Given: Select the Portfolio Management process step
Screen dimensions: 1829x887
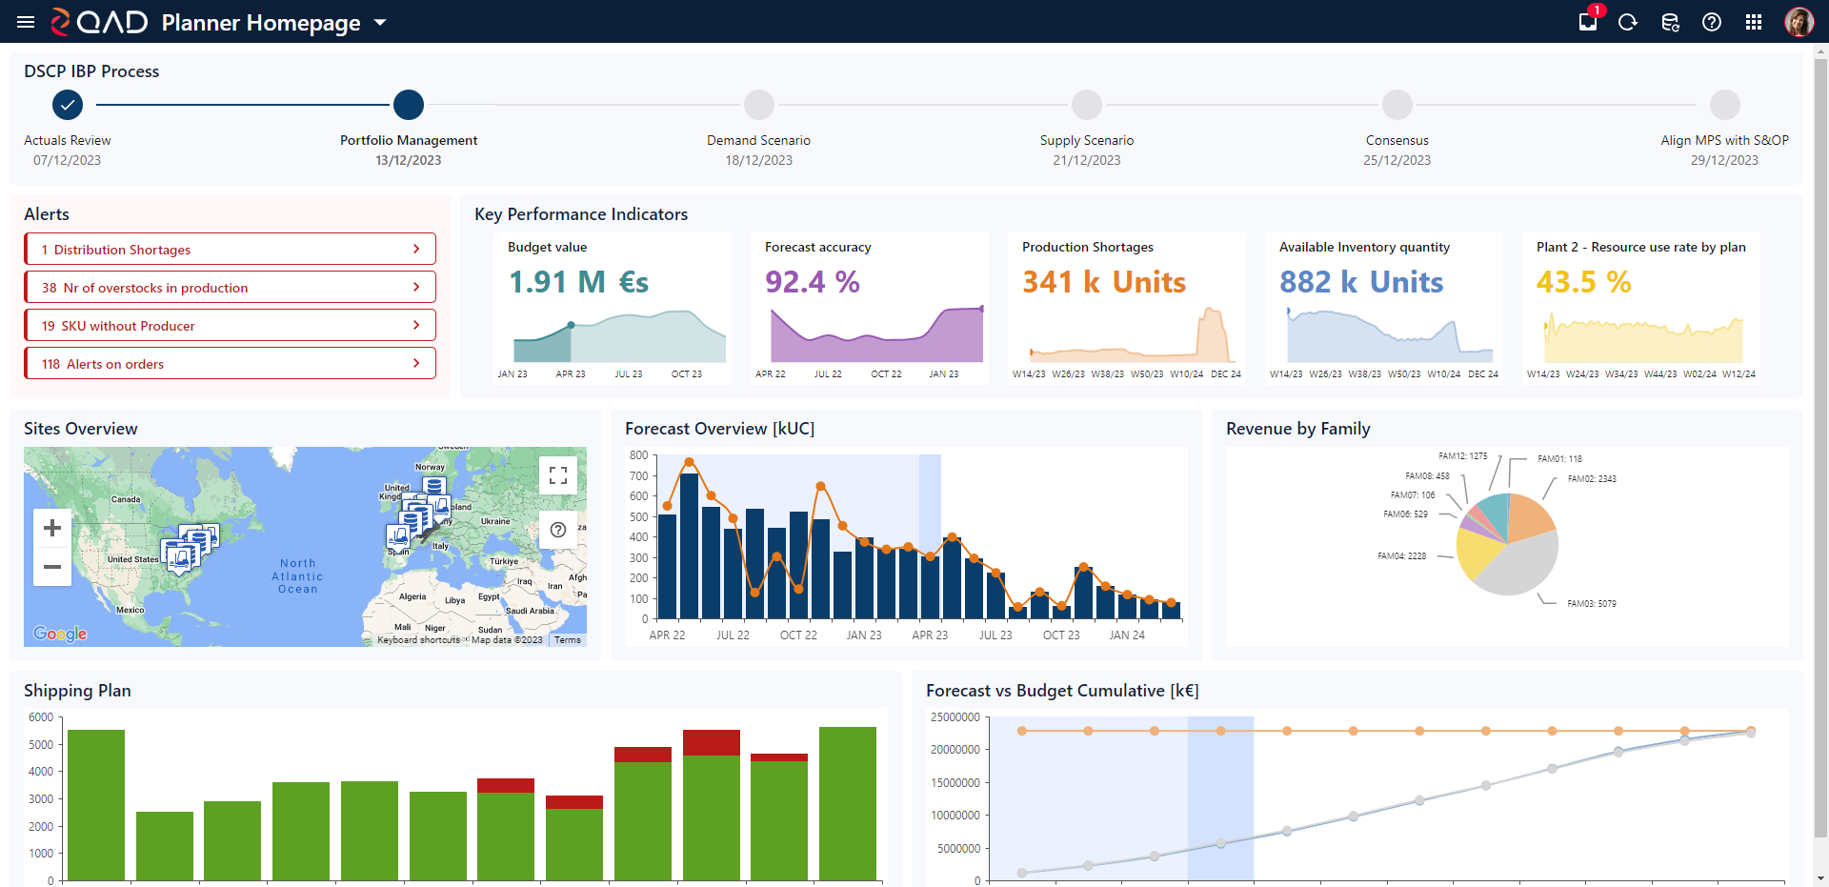Looking at the screenshot, I should [409, 105].
